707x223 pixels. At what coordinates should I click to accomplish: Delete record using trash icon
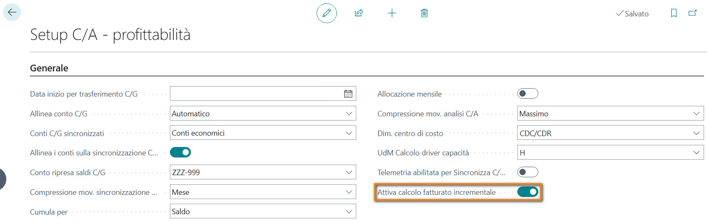click(x=425, y=13)
